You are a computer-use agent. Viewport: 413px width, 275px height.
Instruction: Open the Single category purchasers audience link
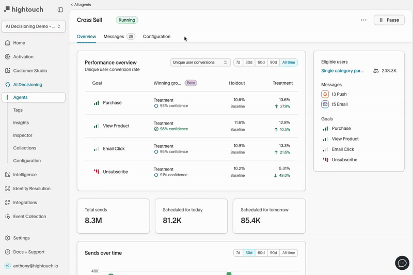[343, 71]
